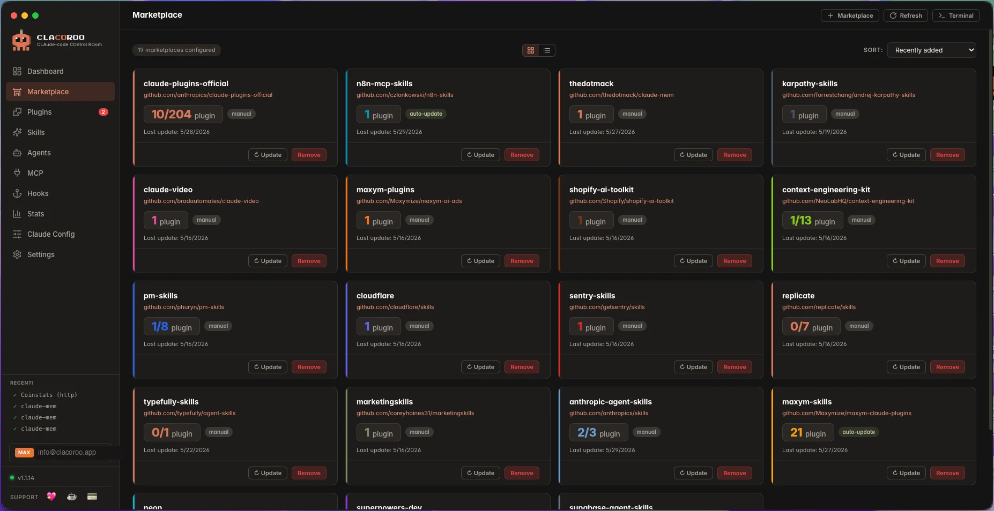Click the auto-update tag on n8n-mcp-skills
The image size is (994, 511).
coord(426,114)
